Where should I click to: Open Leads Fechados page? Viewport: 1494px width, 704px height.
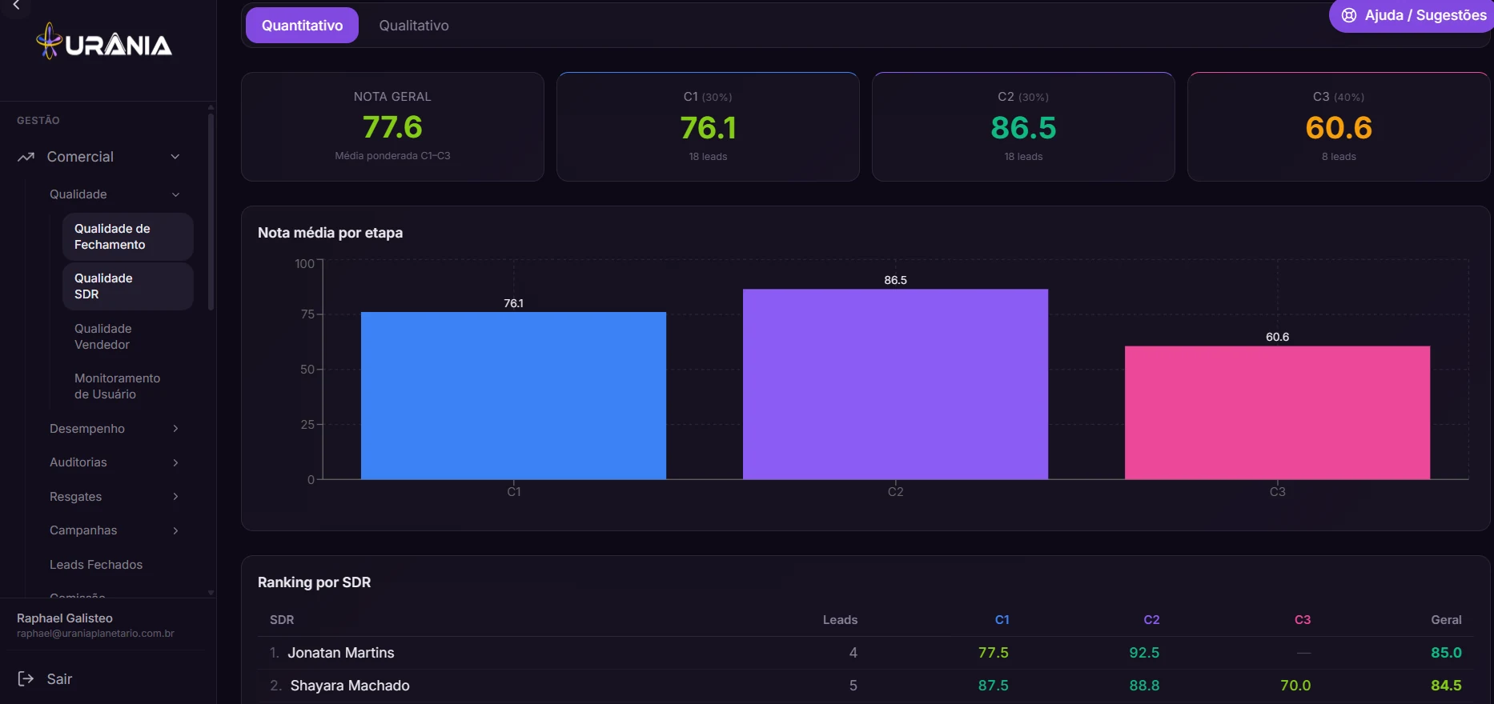(96, 565)
